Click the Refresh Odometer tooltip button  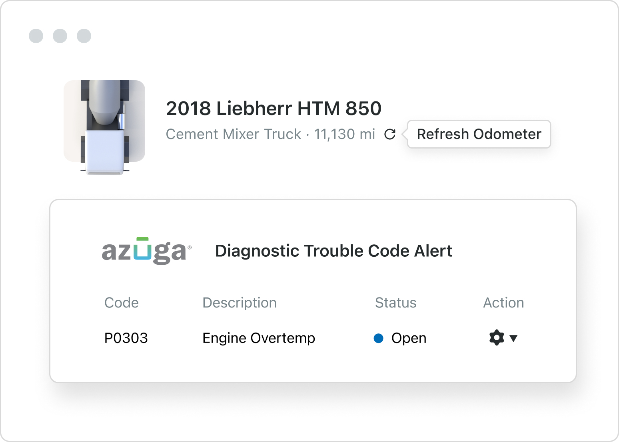(479, 134)
